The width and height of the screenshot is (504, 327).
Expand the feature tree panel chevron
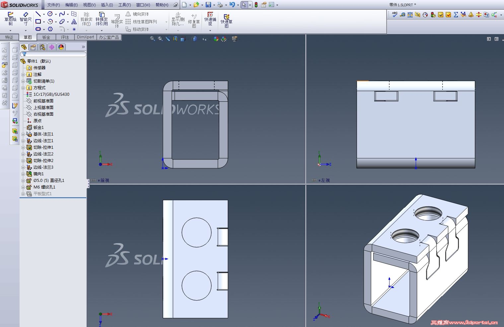tap(83, 47)
